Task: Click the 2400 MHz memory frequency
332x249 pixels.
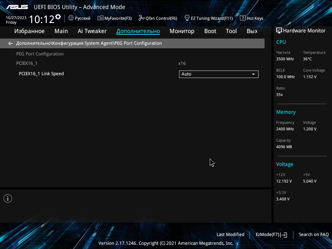Action: tap(285, 129)
